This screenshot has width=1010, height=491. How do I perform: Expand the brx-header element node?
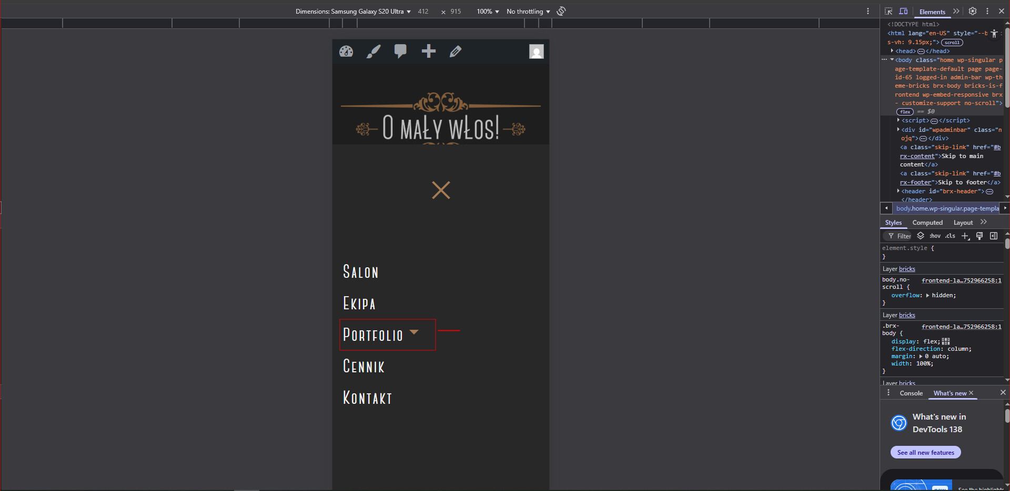click(x=898, y=191)
